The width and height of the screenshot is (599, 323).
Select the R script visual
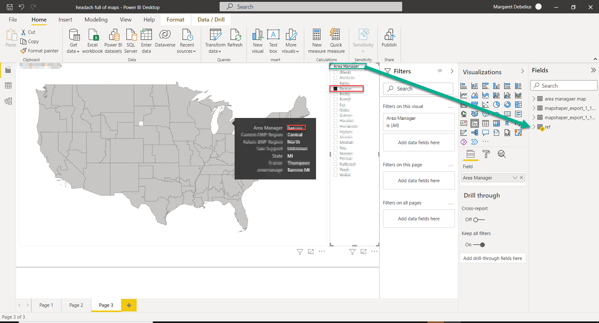pos(507,123)
